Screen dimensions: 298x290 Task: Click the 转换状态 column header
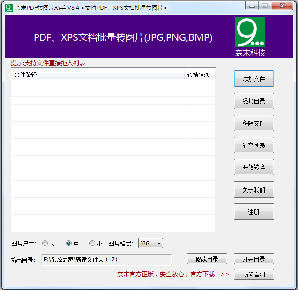[200, 74]
